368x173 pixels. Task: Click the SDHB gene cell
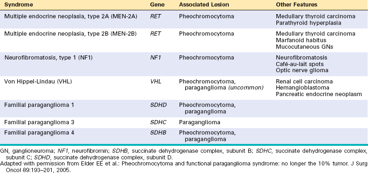[158, 133]
